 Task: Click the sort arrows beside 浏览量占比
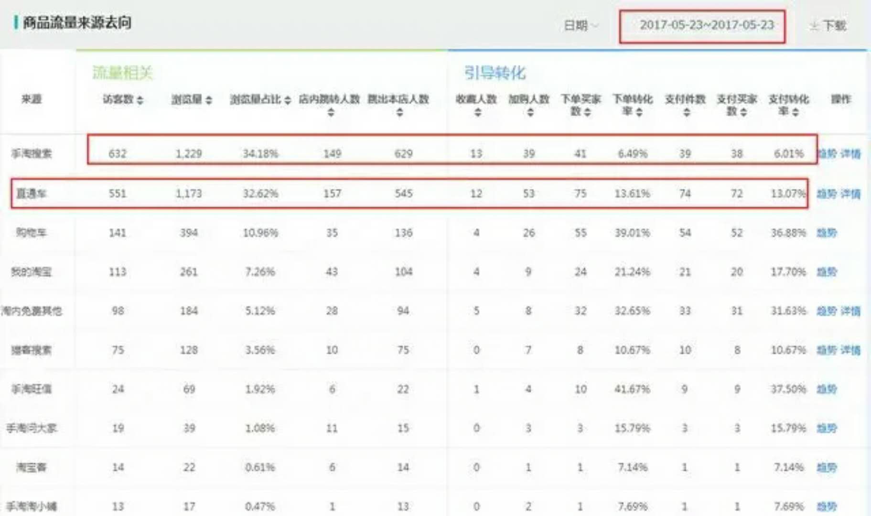(287, 100)
